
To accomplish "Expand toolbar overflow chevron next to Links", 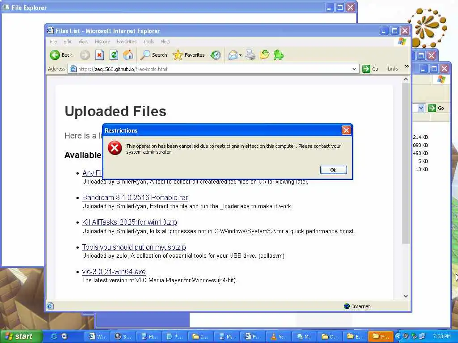I will click(407, 67).
